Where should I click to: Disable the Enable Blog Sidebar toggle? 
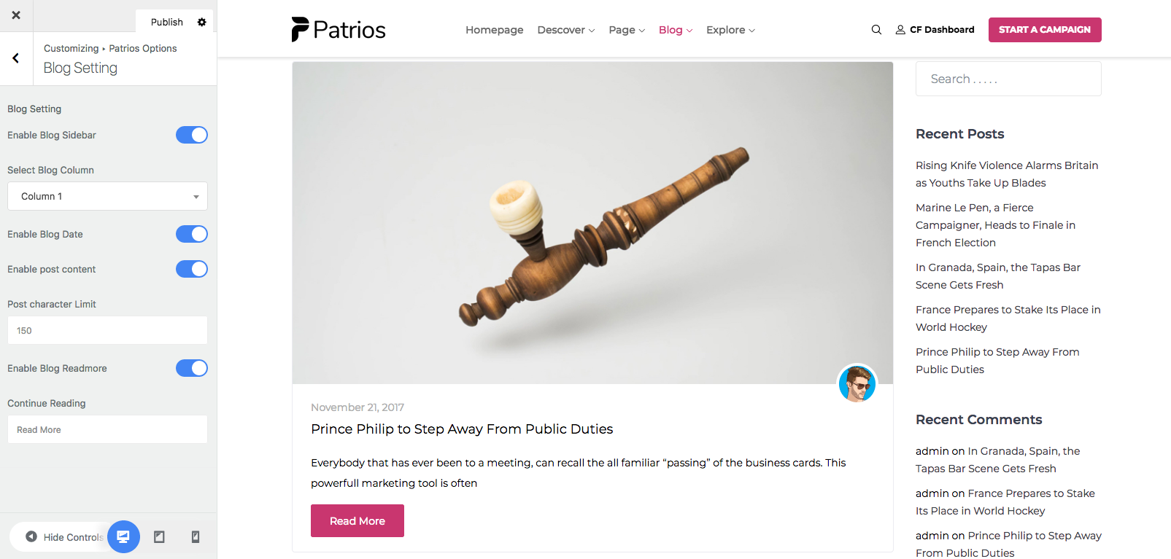192,135
